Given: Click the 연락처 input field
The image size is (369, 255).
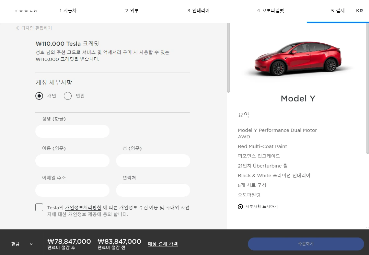Looking at the screenshot, I should 153,190.
